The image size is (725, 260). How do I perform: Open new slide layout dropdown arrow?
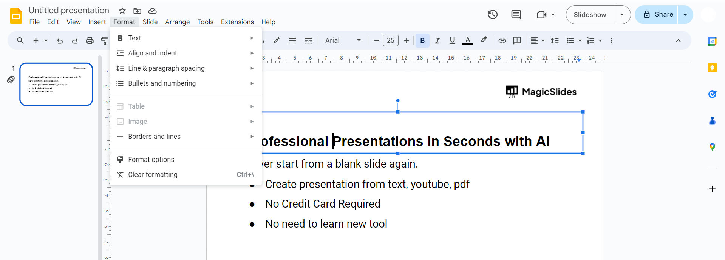coord(46,40)
